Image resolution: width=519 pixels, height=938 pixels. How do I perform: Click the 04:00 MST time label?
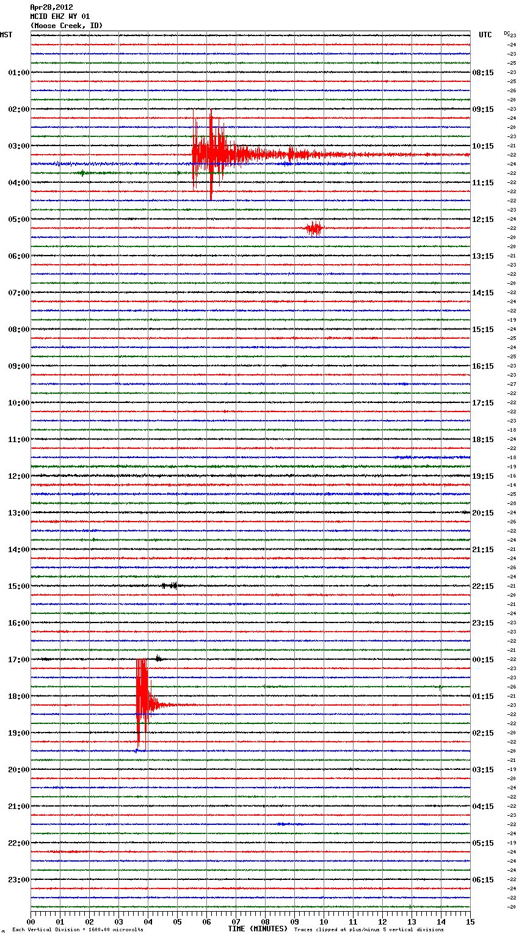[x=19, y=183]
